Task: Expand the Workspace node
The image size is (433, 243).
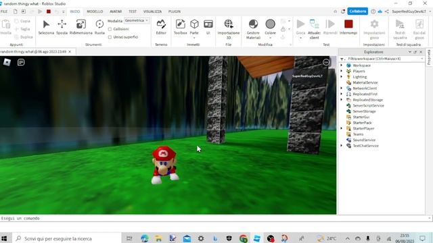Action: (341, 65)
